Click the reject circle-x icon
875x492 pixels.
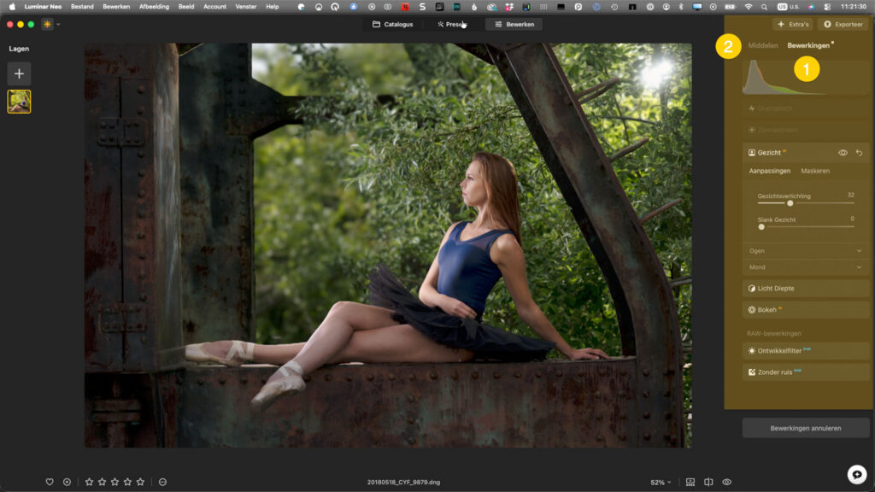(67, 482)
